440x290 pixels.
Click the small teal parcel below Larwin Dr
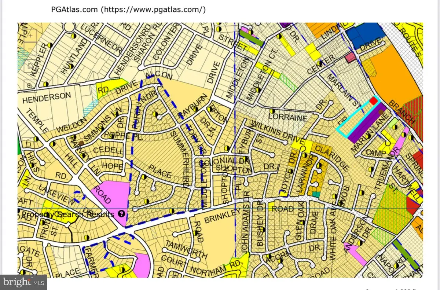[316, 194]
